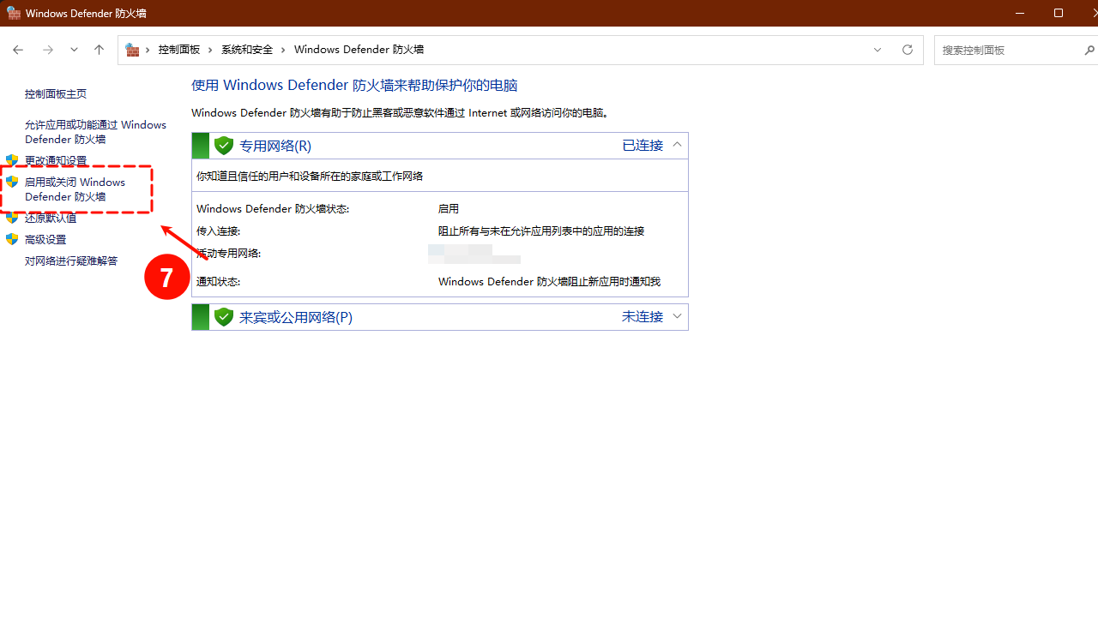Click shield icon beside 启用或关闭 Windows Defender 防火墙

click(x=12, y=182)
